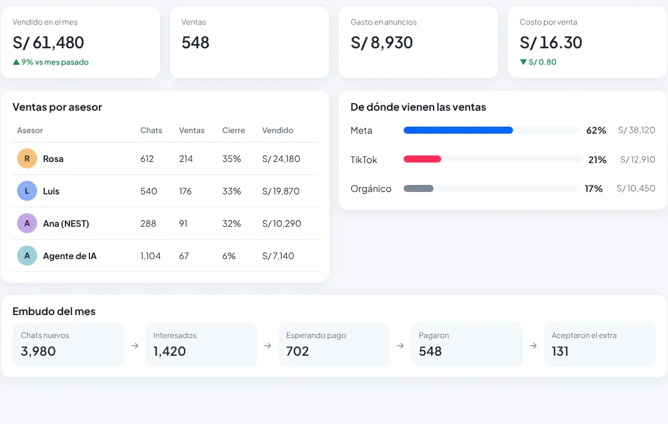Click Meta's 62% share value
The width and height of the screenshot is (668, 424).
tap(596, 130)
